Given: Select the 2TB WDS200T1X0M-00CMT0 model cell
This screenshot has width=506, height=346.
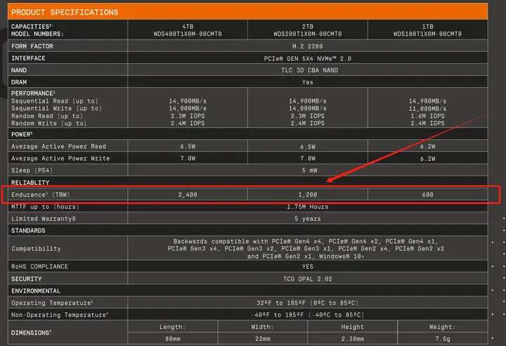Looking at the screenshot, I should 308,30.
